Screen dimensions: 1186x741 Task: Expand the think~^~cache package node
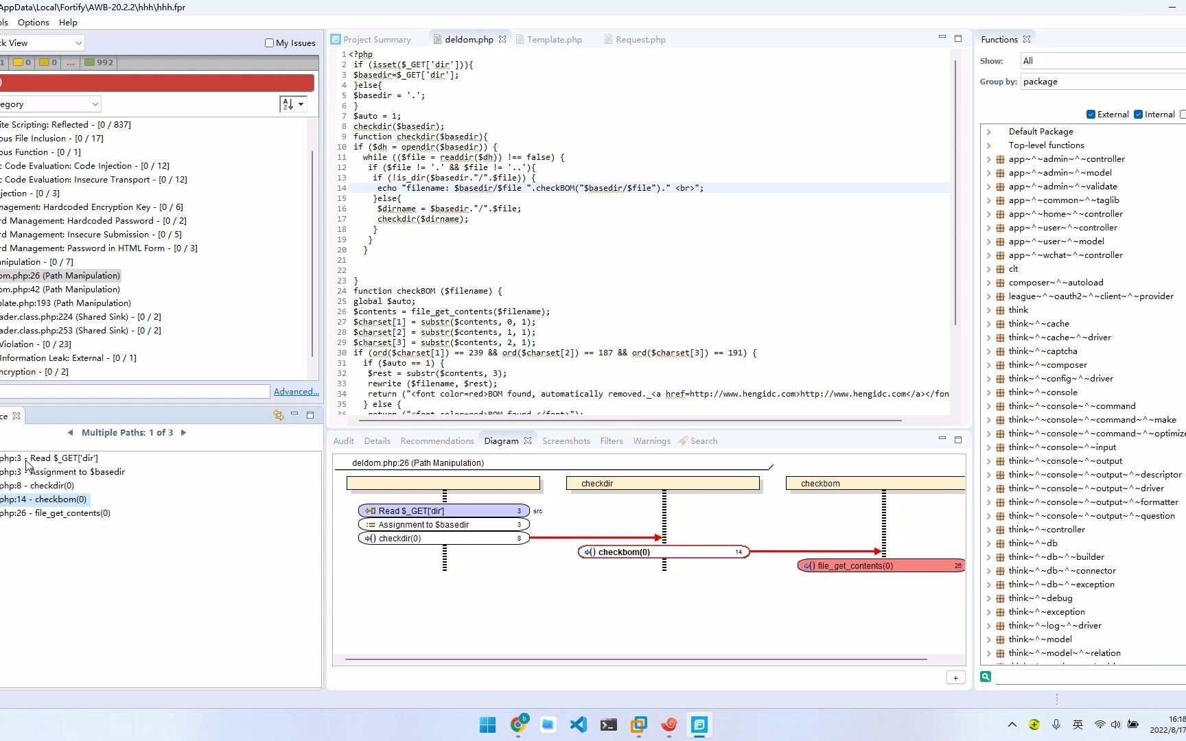click(989, 324)
